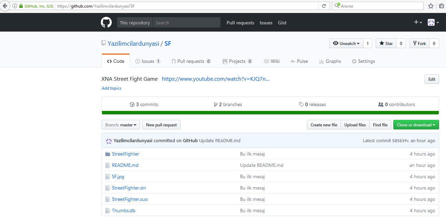The image size is (446, 217).
Task: Click the StreetFighter folder icon
Action: [107, 153]
